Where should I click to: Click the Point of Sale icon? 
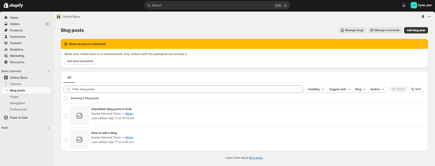click(x=6, y=118)
